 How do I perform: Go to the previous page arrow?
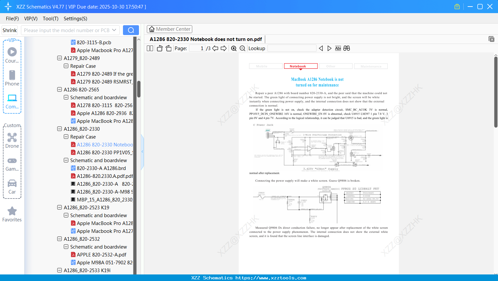tap(215, 48)
